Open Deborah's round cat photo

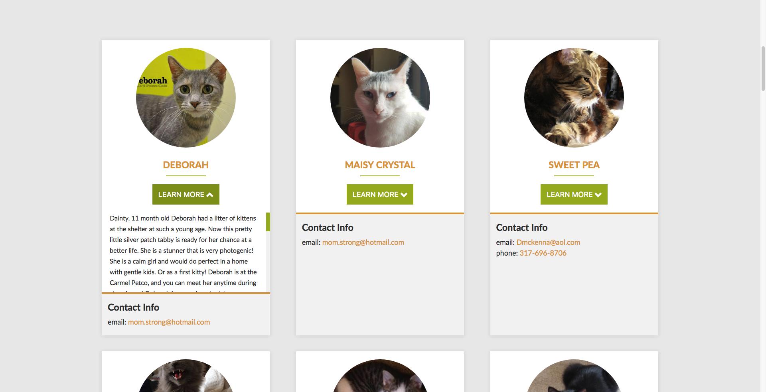[x=186, y=98]
